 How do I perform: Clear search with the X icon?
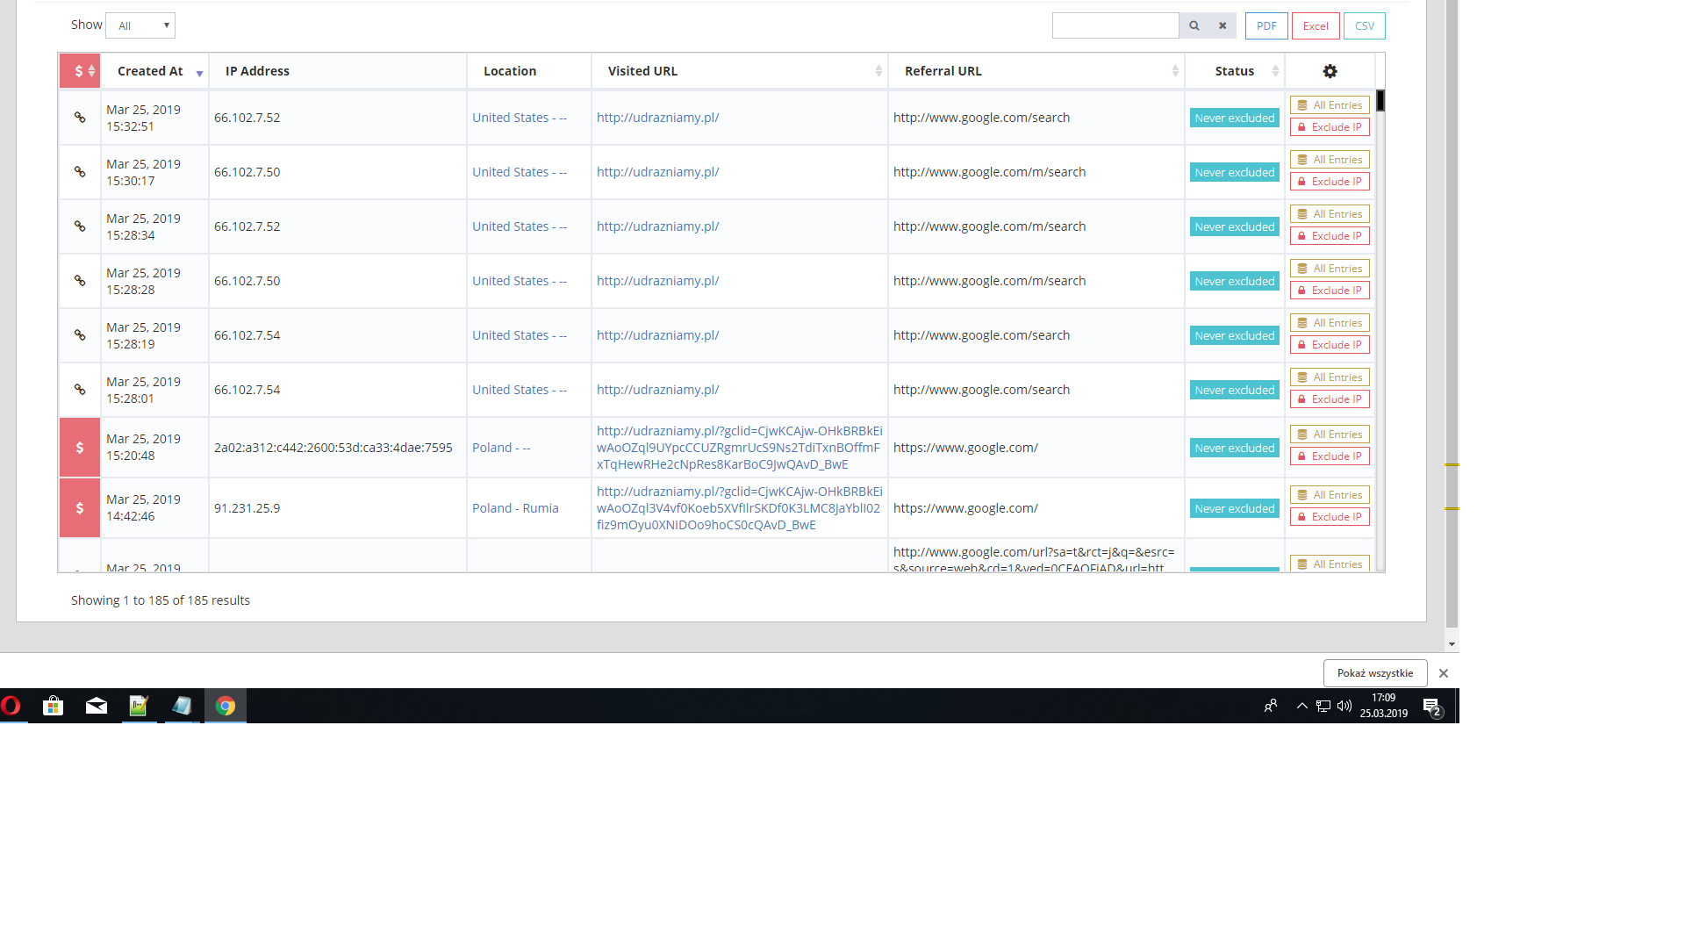tap(1222, 25)
